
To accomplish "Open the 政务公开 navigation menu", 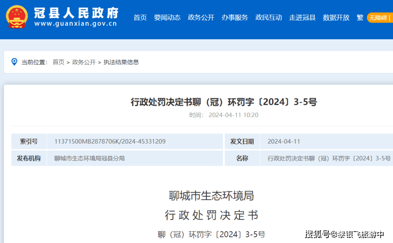I will [201, 18].
